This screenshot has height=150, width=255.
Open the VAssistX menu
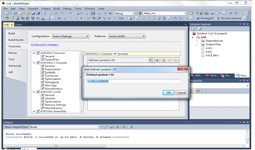[33, 8]
